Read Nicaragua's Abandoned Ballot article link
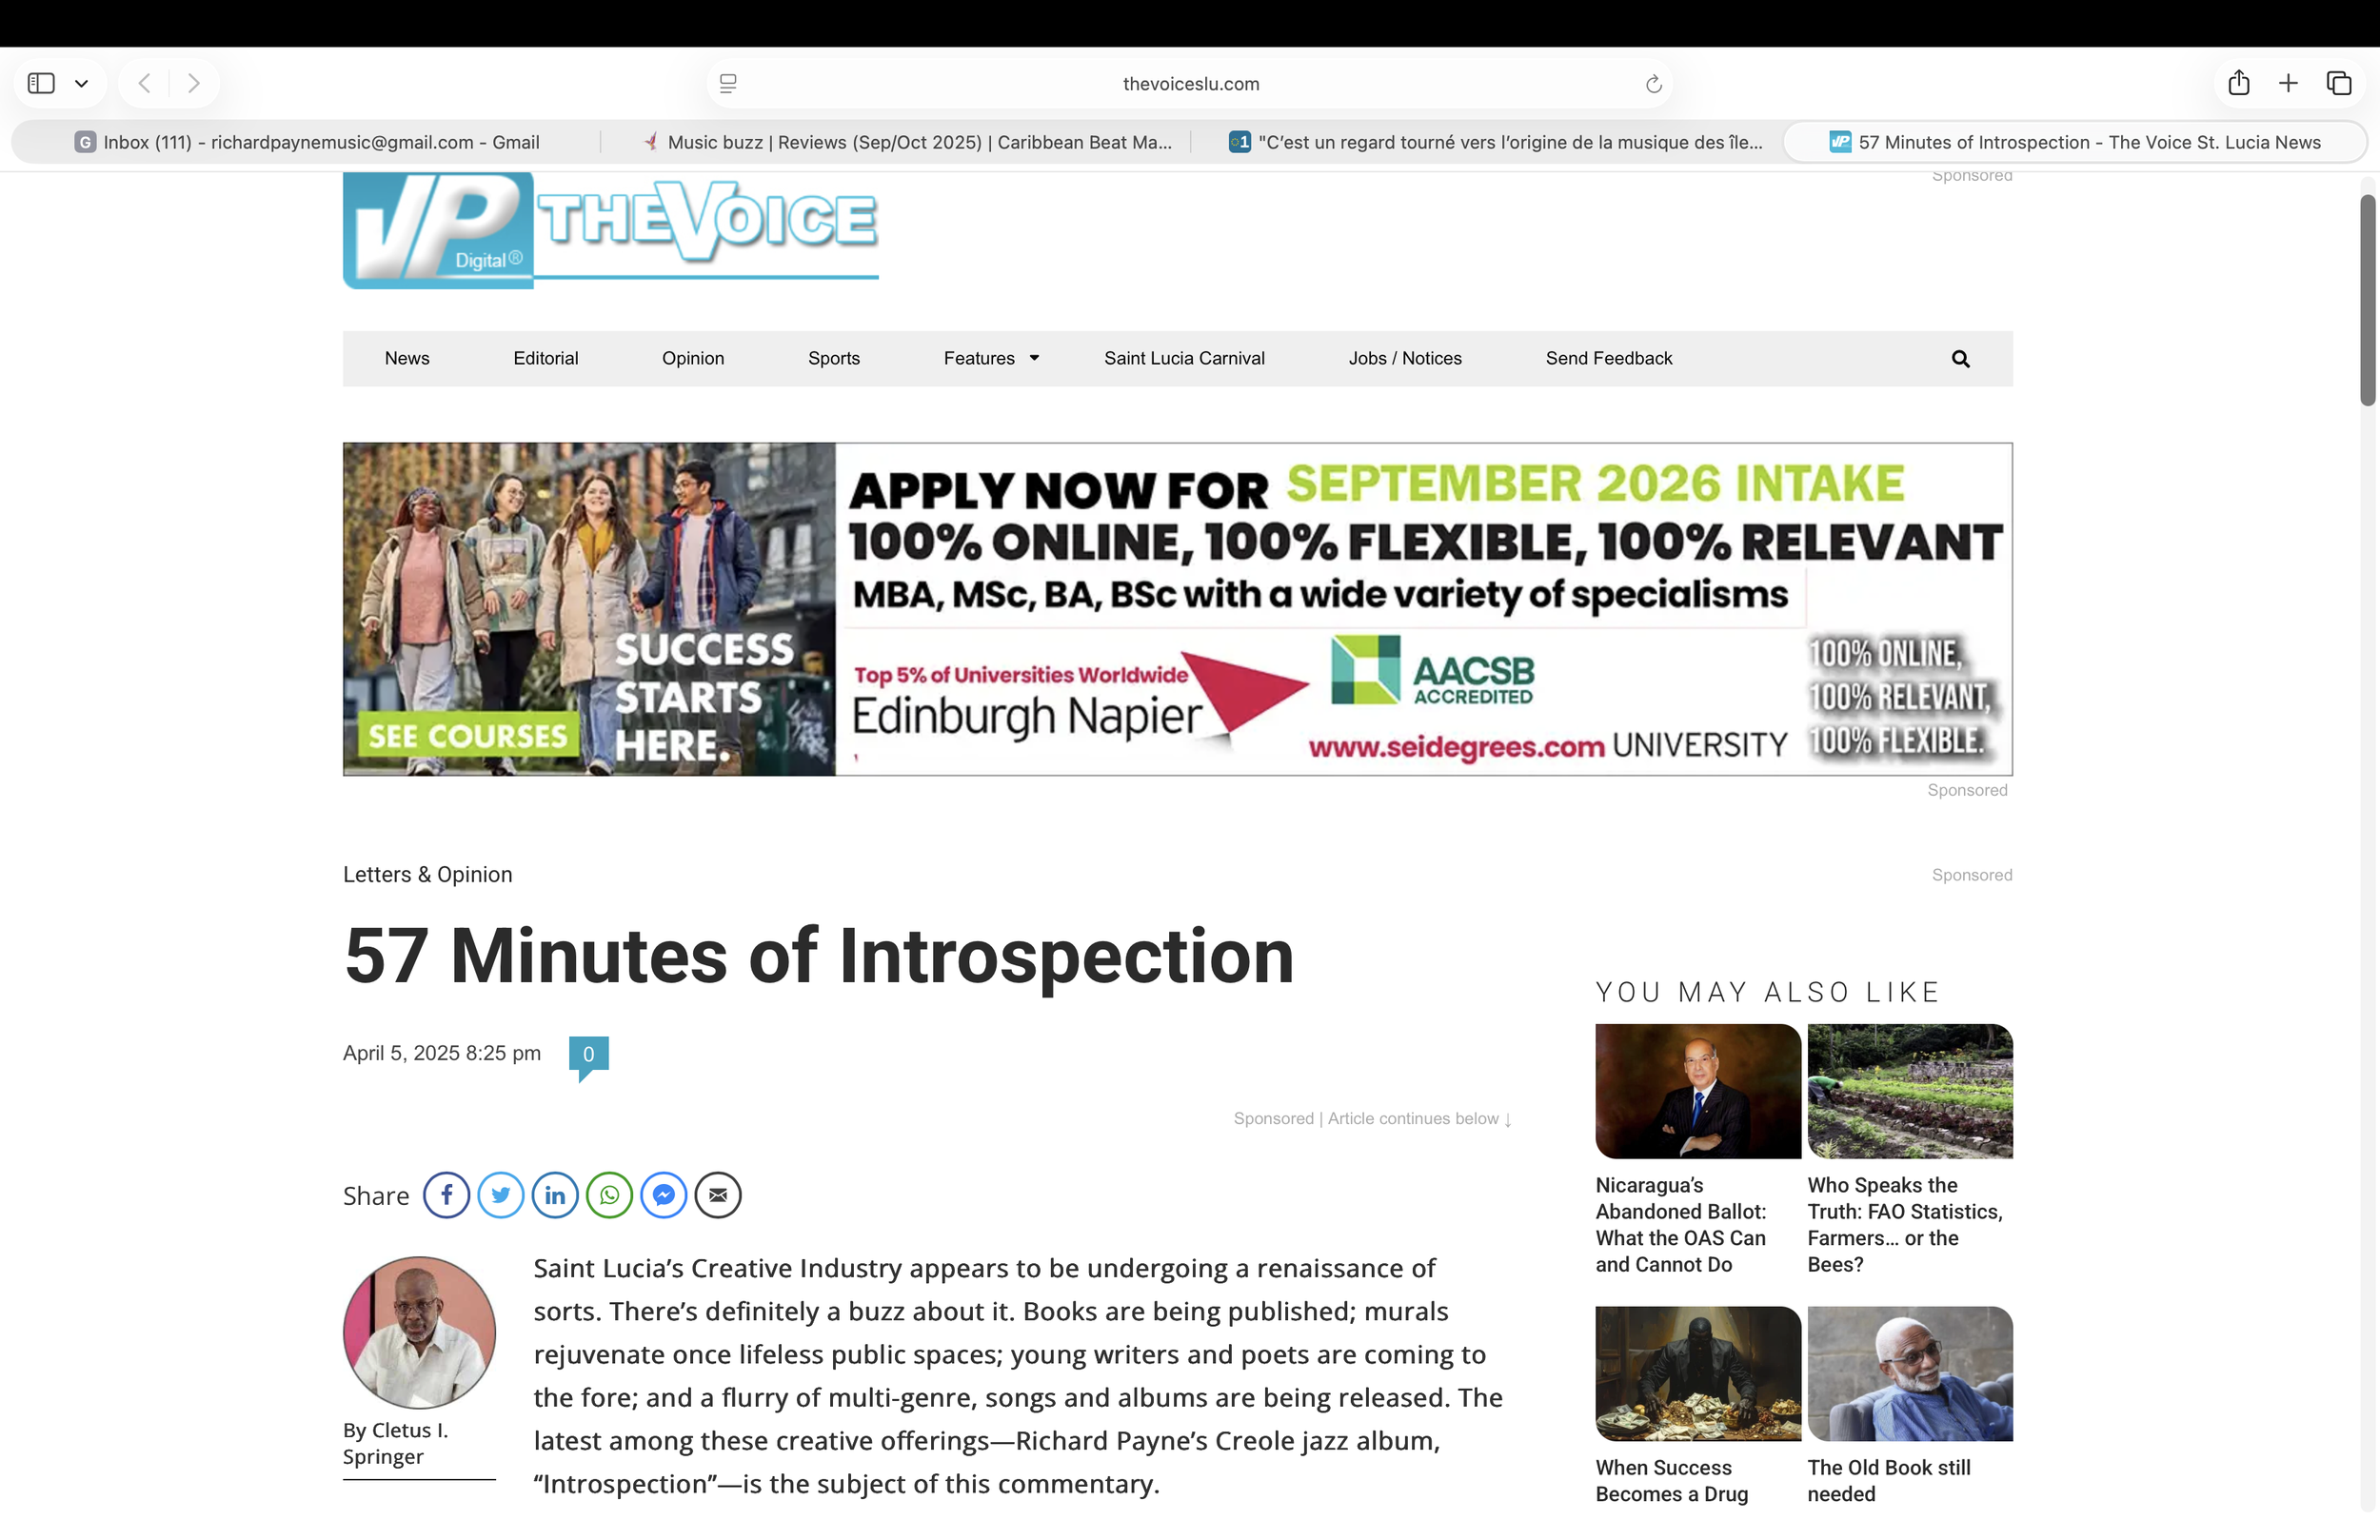The height and width of the screenshot is (1540, 2380). 1681,1225
